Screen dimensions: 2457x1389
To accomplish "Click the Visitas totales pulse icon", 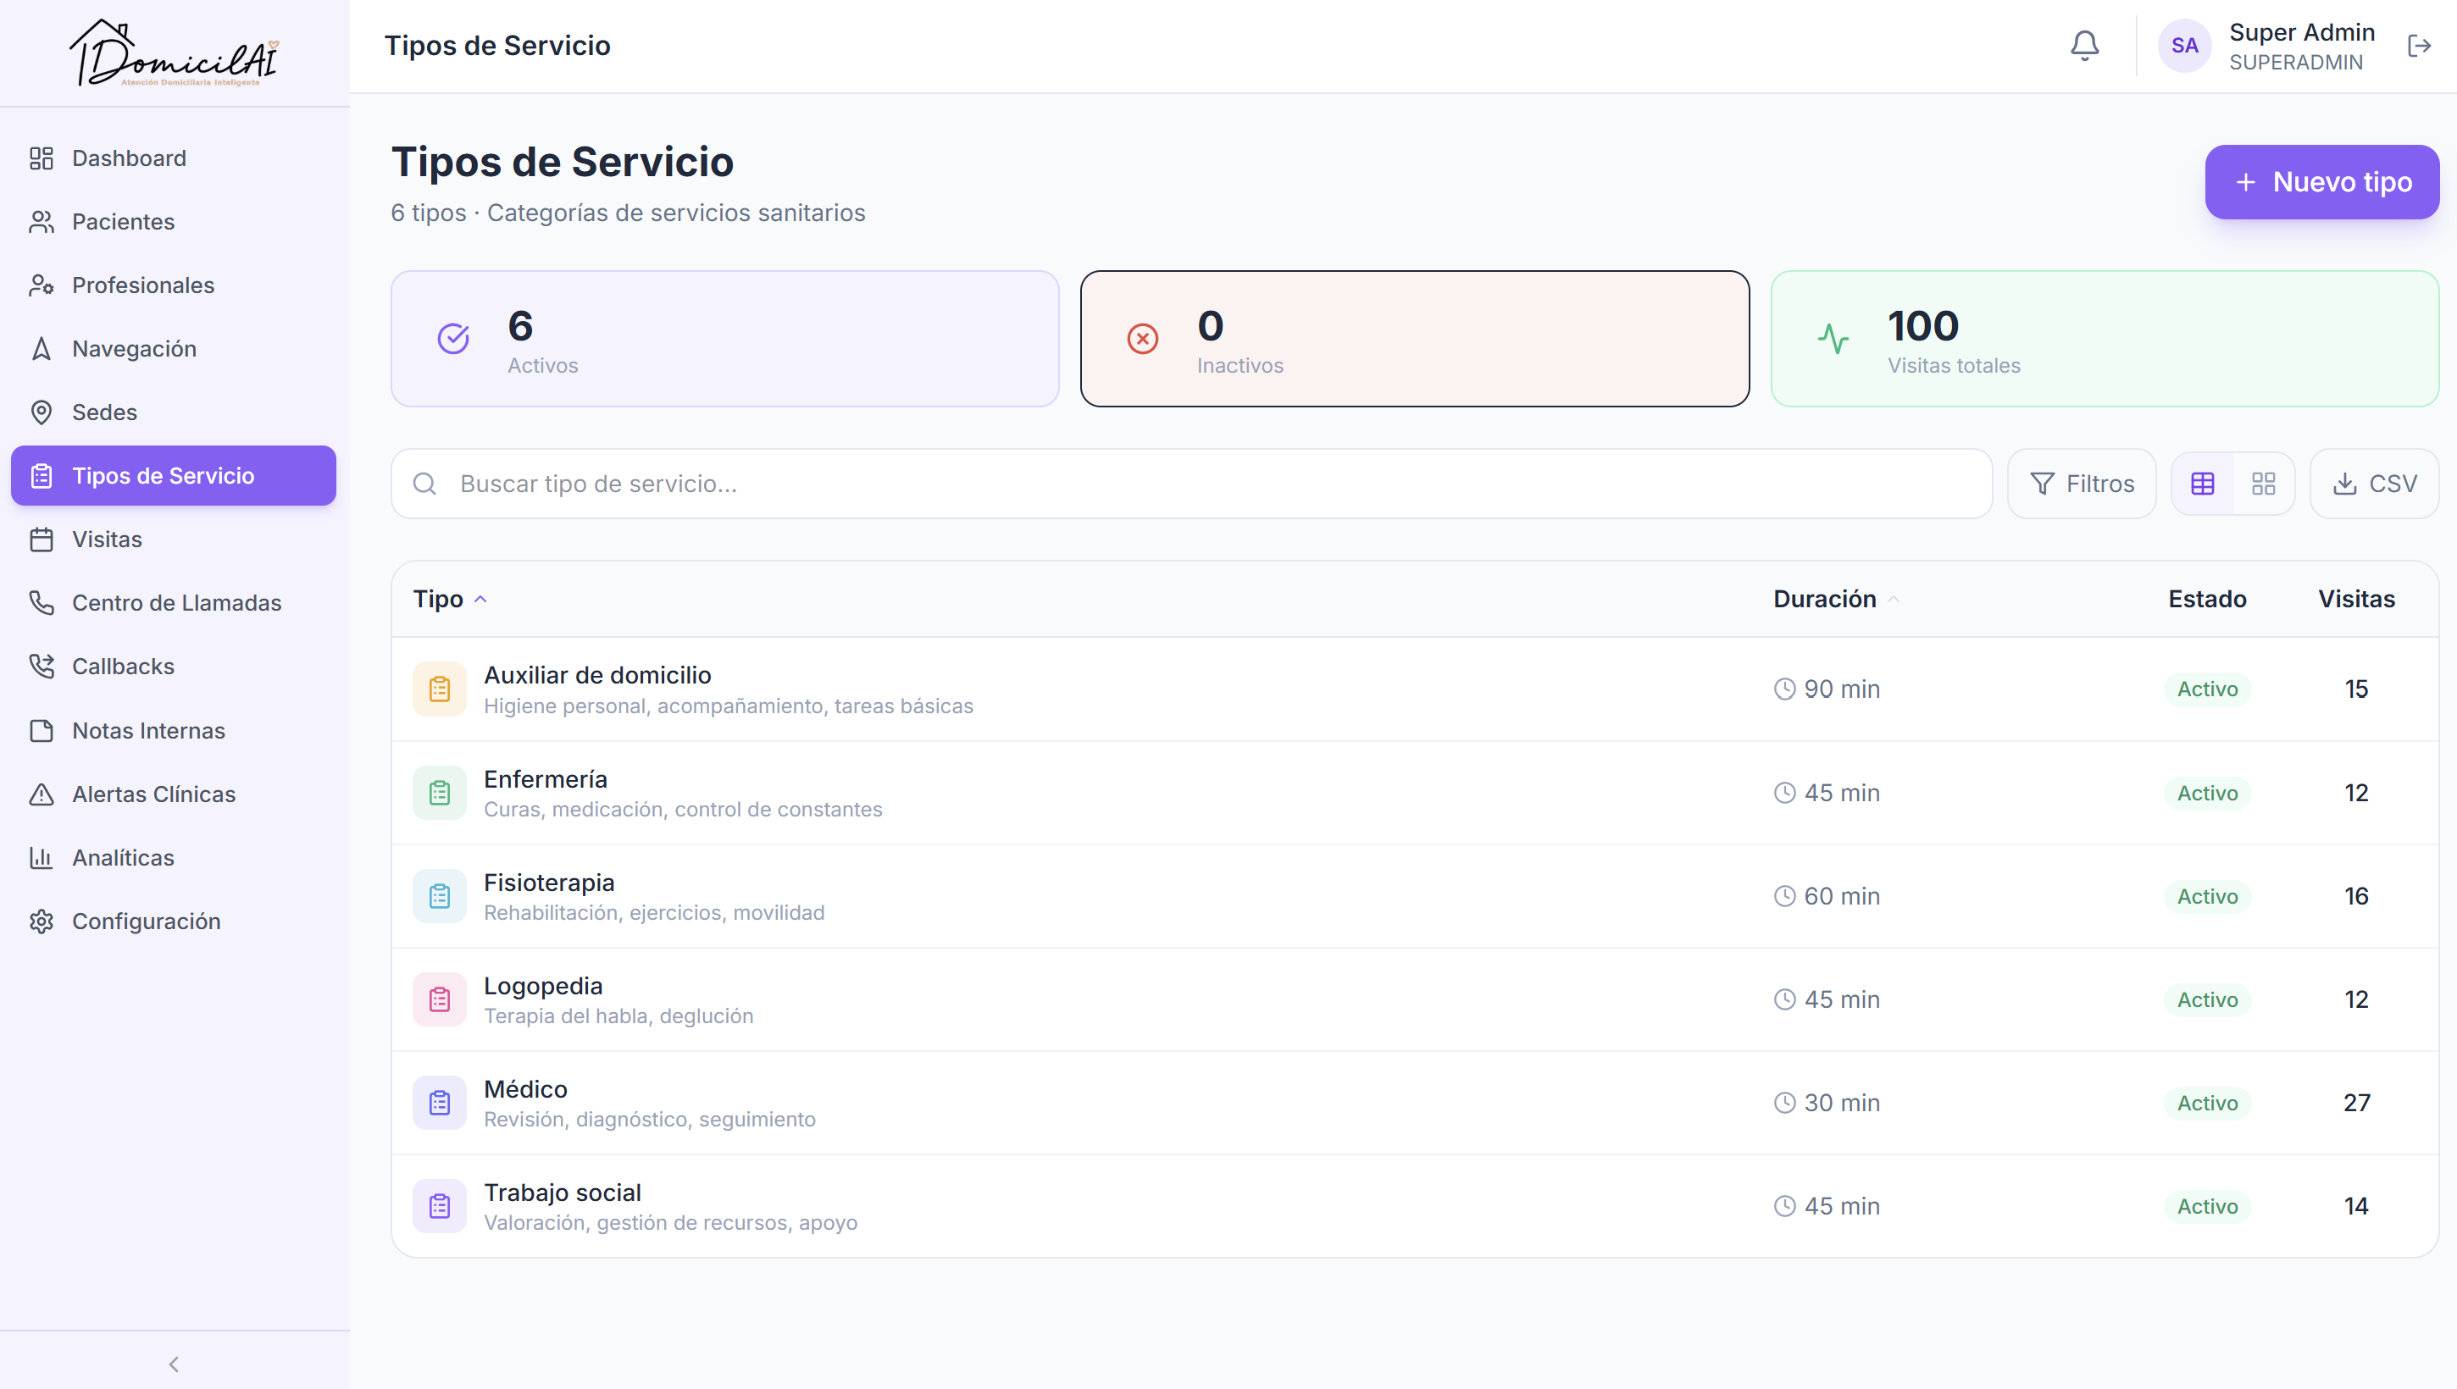I will click(x=1833, y=339).
